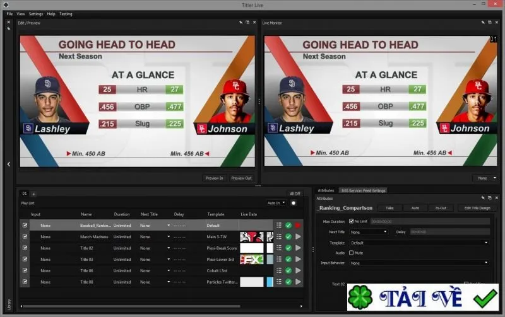Pin the Attributes panel
Image resolution: width=505 pixels, height=317 pixels.
[483, 198]
